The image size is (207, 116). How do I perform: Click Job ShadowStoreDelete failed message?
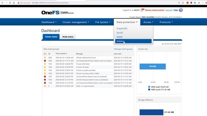[94, 83]
